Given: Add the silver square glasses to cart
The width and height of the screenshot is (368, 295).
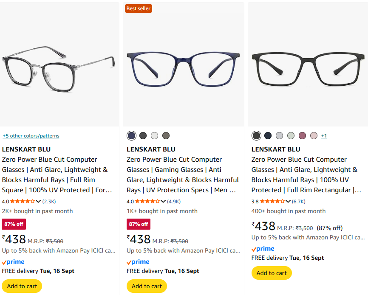Looking at the screenshot, I should point(22,286).
